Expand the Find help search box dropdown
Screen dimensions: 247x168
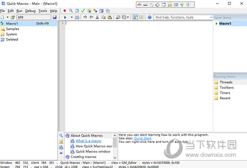(211, 17)
